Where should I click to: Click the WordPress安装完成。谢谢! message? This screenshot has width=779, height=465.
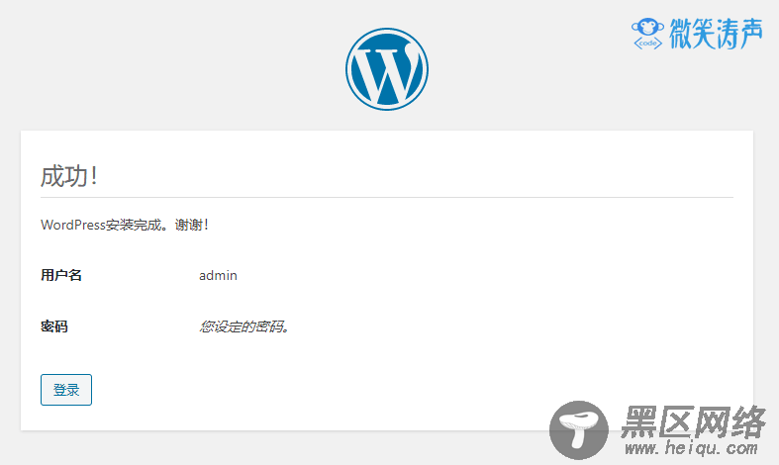(x=124, y=225)
